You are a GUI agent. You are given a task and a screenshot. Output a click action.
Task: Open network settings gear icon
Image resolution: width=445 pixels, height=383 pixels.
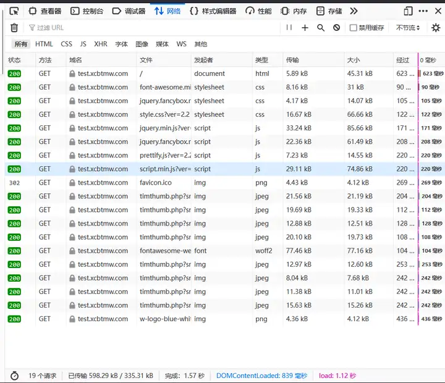(x=436, y=28)
